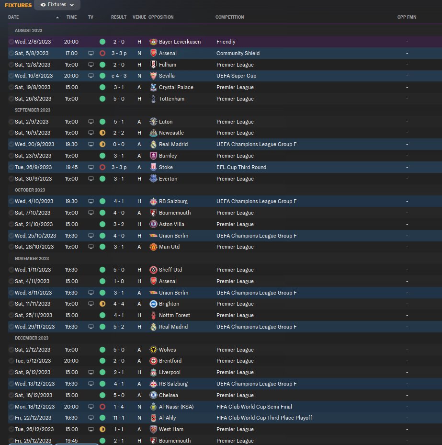Click the Luton club badge
442x445 pixels.
[153, 122]
